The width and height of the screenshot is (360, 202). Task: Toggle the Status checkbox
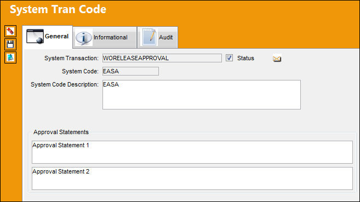[x=229, y=58]
